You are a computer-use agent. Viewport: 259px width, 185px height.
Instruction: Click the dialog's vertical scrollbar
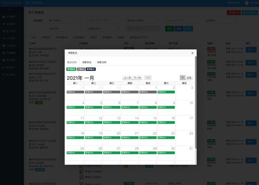click(x=195, y=103)
